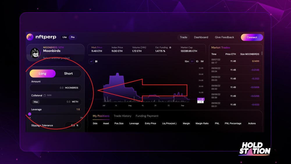Click trade size -0.2122
This screenshot has height=164, width=291.
pyautogui.click(x=255, y=79)
